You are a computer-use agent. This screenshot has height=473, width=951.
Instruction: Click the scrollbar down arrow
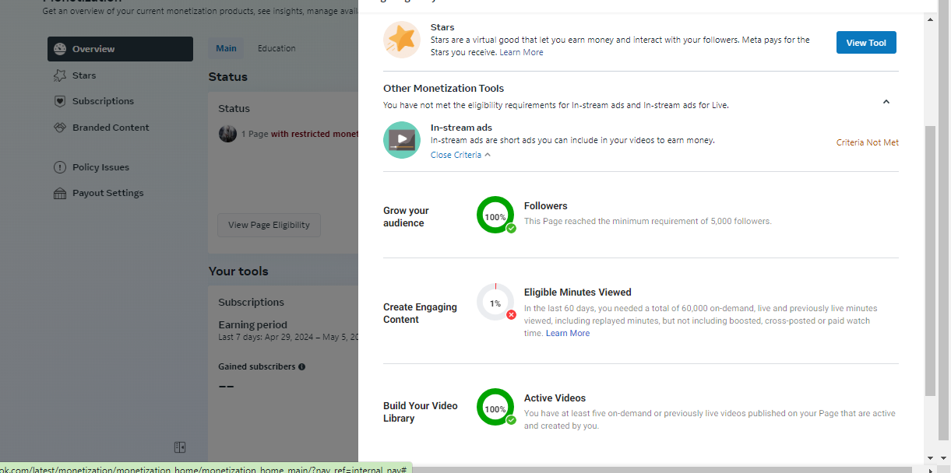click(930, 457)
